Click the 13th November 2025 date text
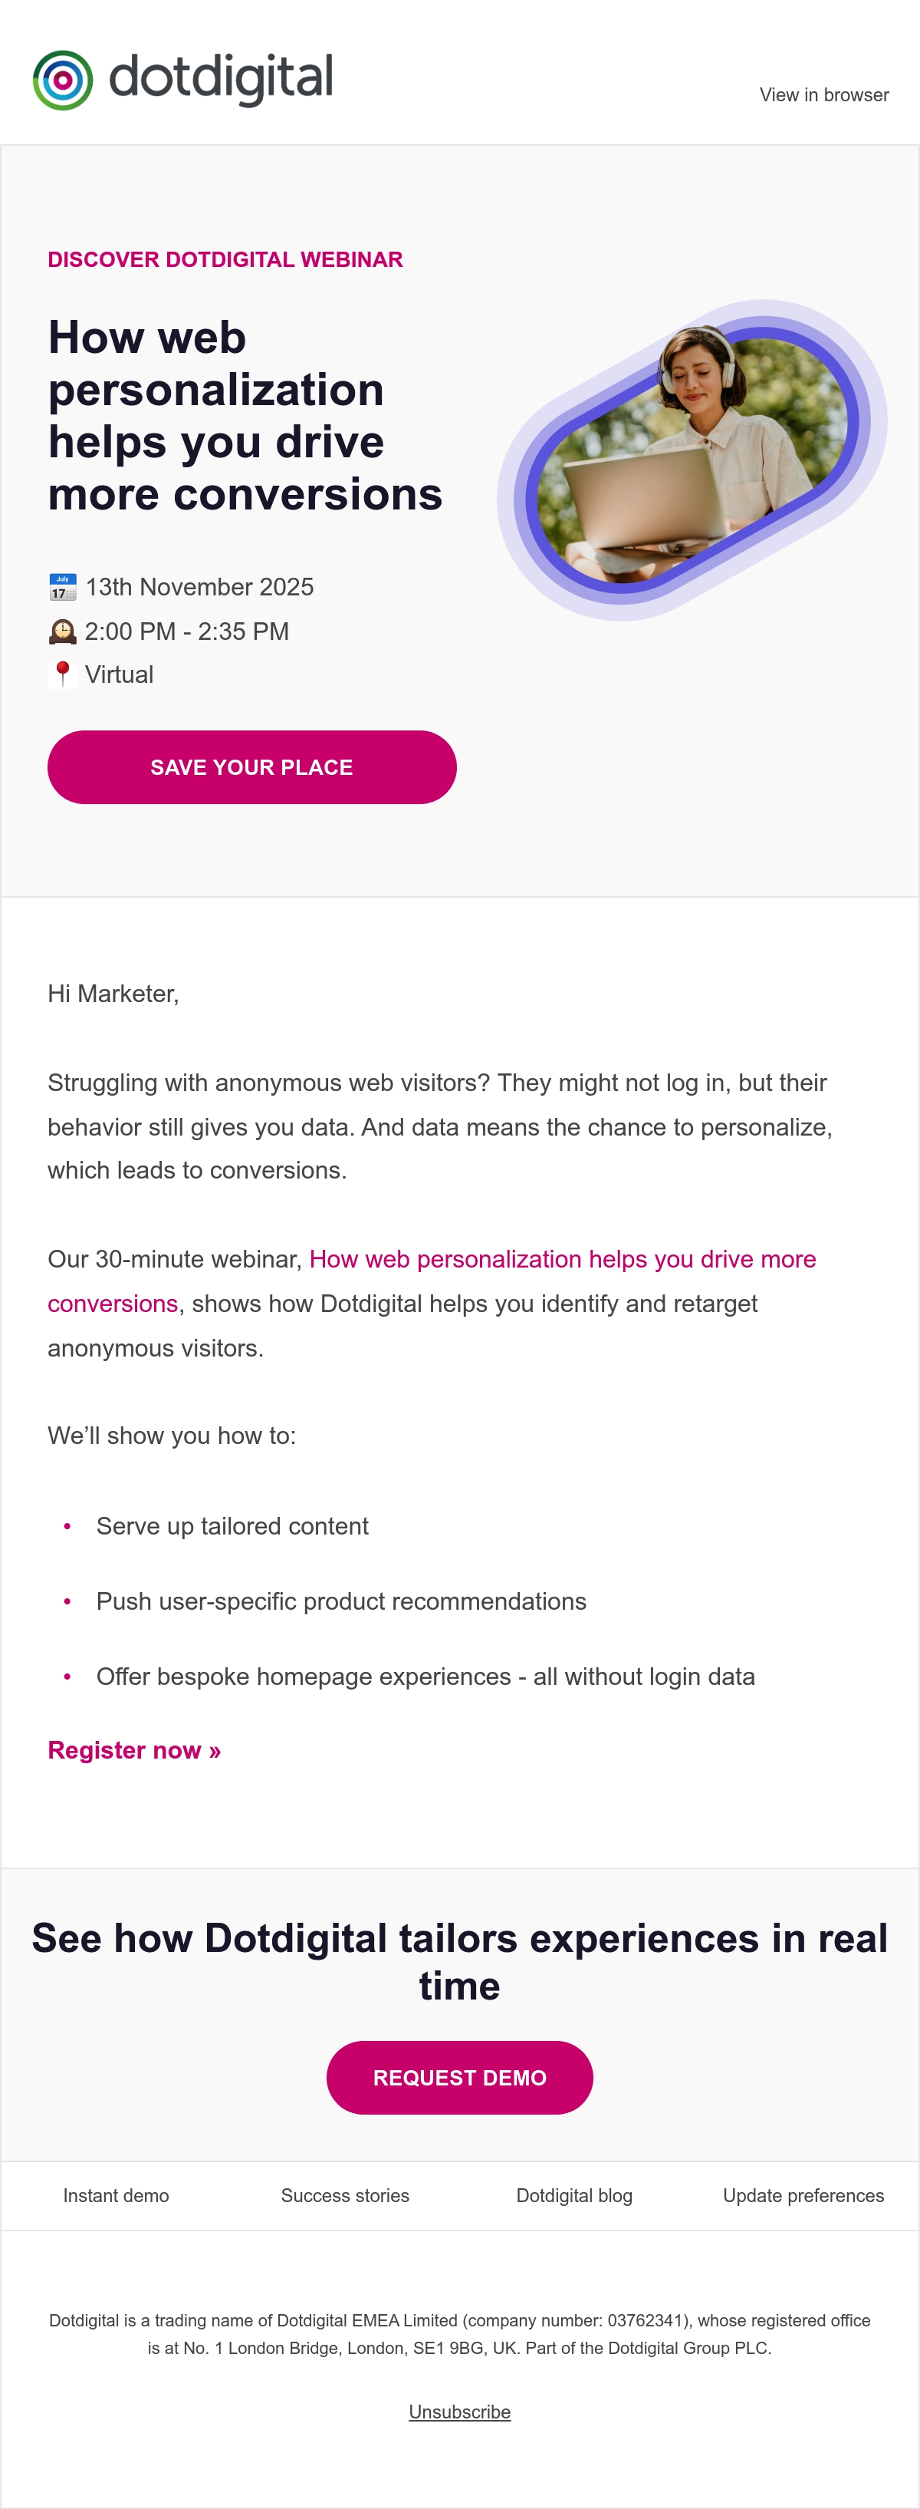The width and height of the screenshot is (920, 2509). (x=199, y=587)
